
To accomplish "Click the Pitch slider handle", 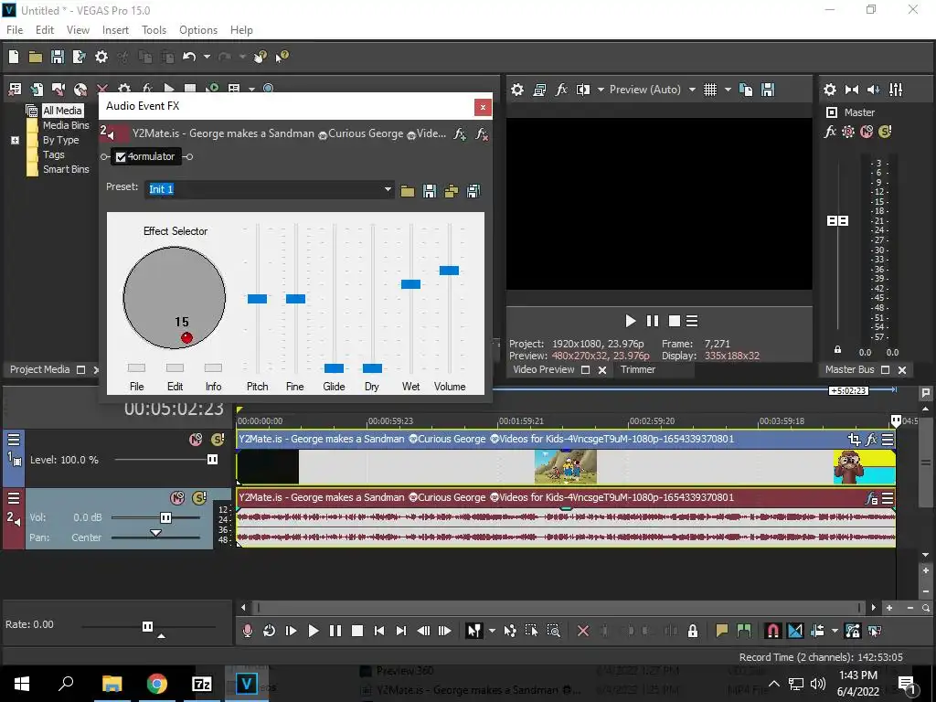I will [x=257, y=299].
